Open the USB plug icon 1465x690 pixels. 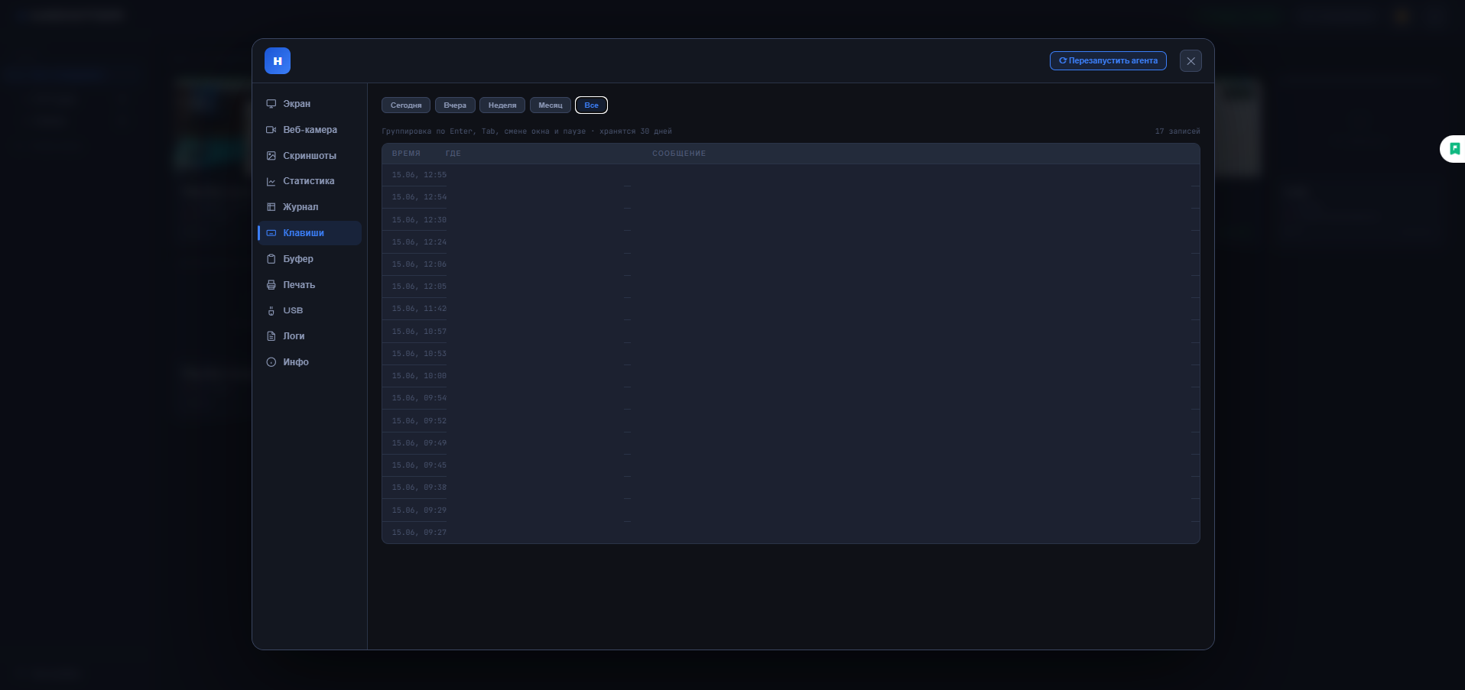click(271, 311)
